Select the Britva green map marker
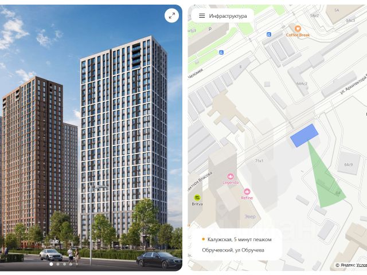 (x=197, y=198)
